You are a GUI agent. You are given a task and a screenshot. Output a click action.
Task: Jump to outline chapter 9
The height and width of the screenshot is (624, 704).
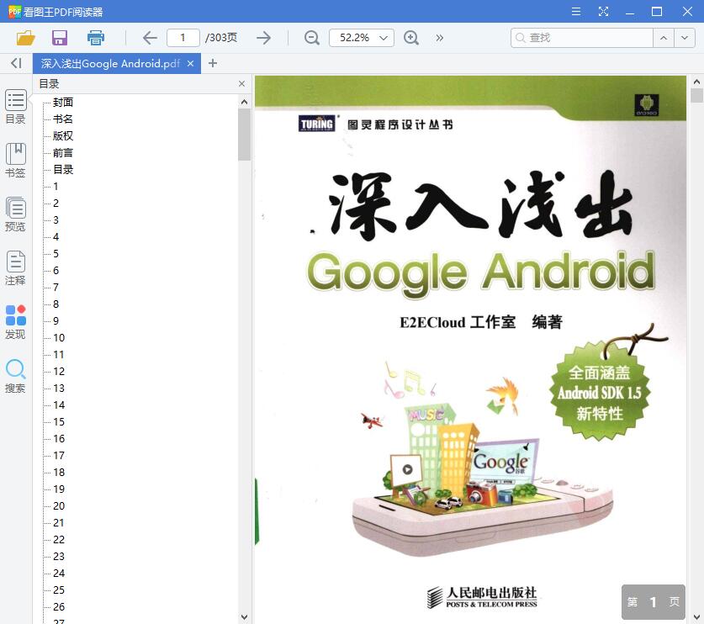coord(56,321)
